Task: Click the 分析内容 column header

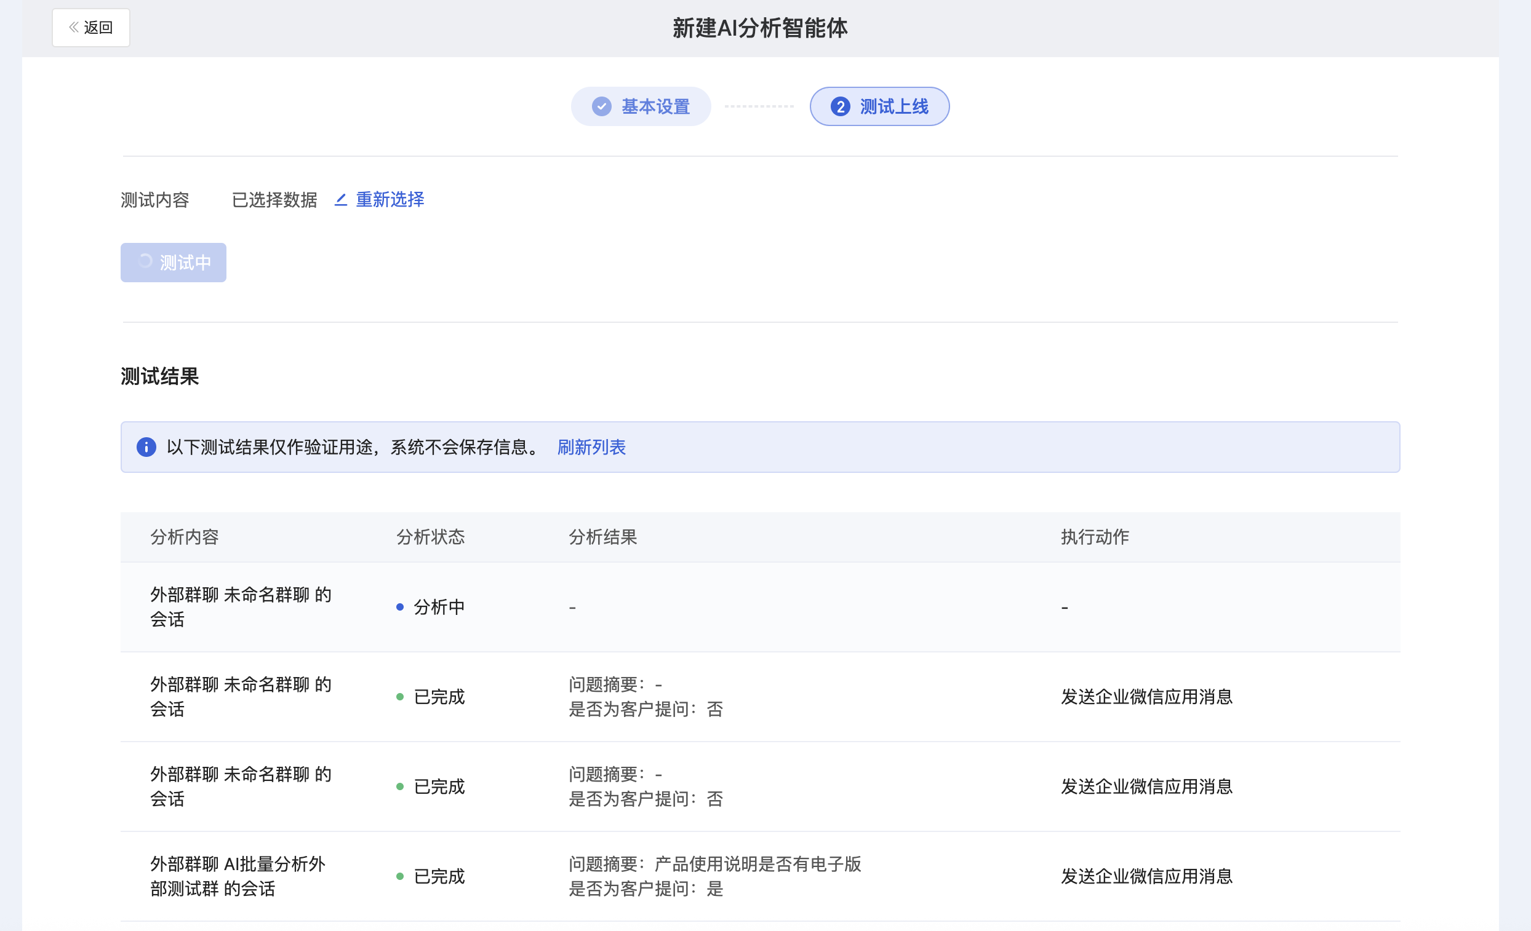Action: tap(185, 537)
